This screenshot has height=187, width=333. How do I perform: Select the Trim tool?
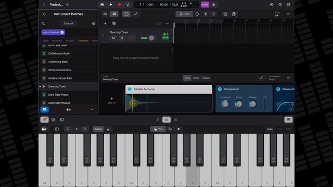tap(184, 14)
